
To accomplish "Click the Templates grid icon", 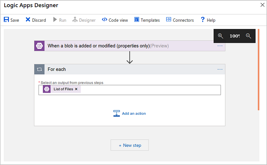I will pyautogui.click(x=137, y=19).
